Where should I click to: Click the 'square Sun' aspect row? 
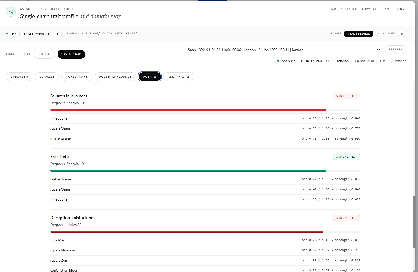pyautogui.click(x=205, y=261)
